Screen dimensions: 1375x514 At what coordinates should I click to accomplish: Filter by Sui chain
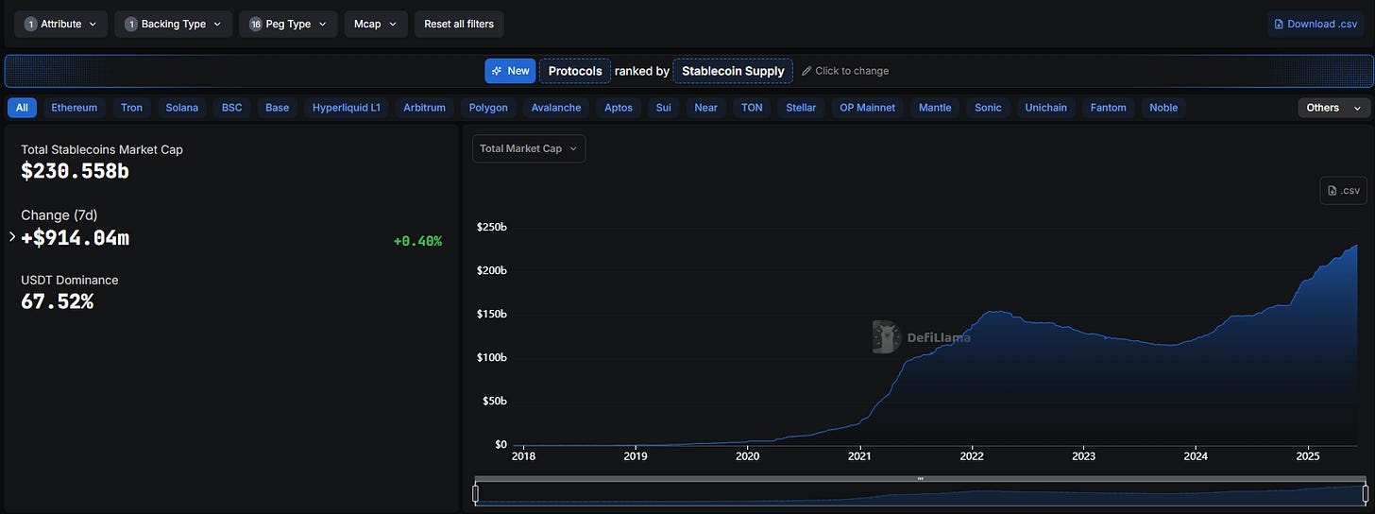(664, 108)
